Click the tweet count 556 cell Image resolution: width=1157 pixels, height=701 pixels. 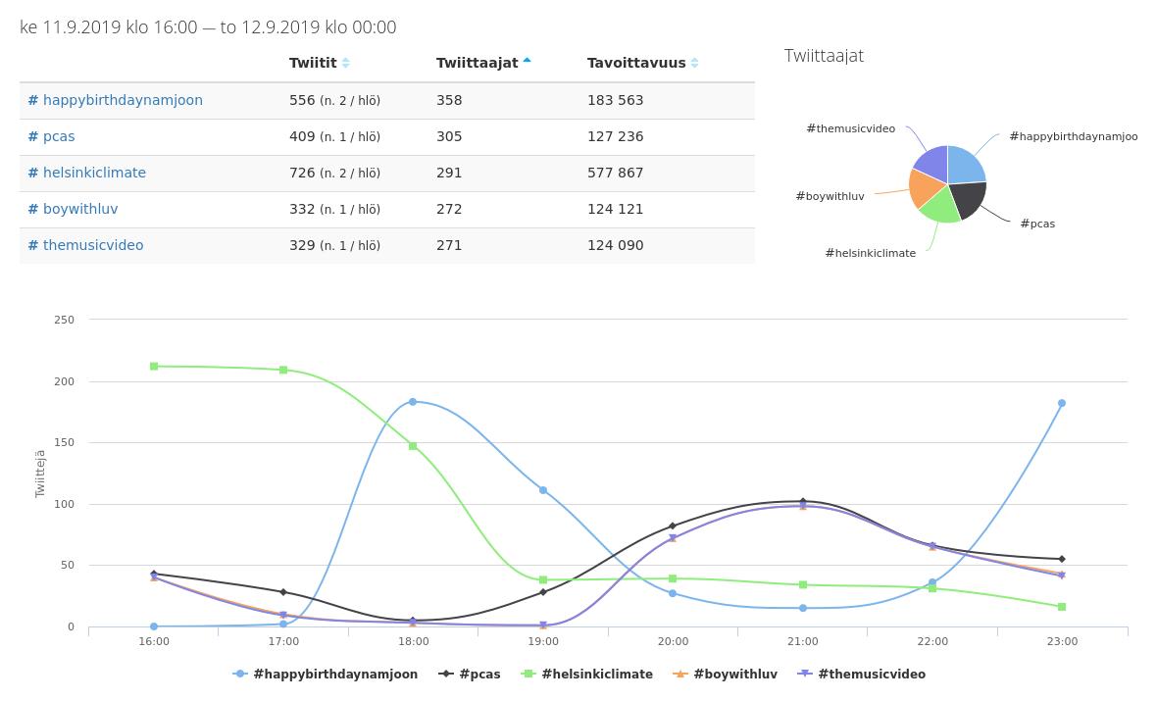coord(334,100)
